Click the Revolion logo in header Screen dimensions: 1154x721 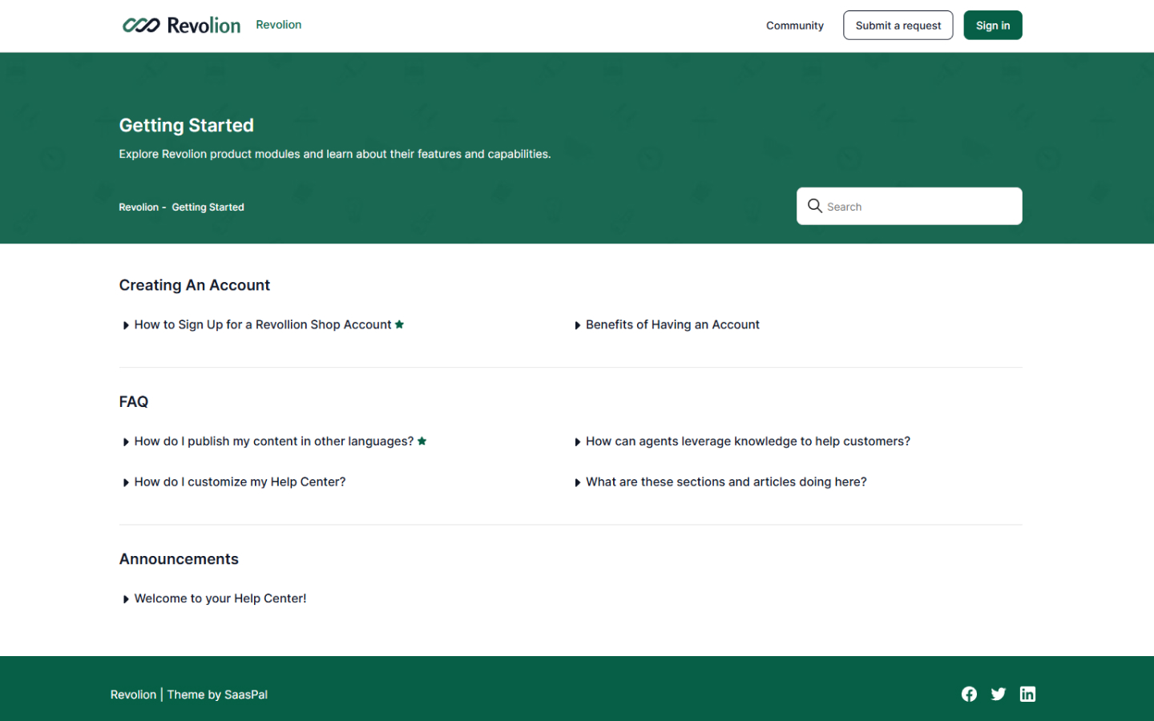[181, 26]
